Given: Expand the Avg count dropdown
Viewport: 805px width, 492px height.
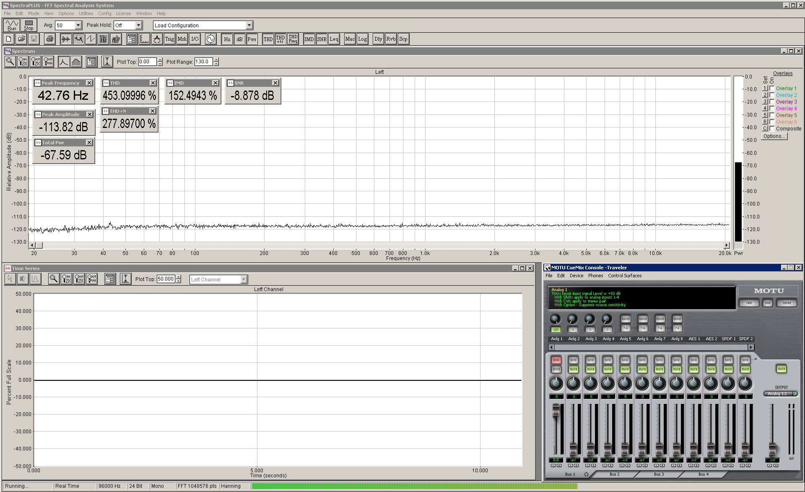Looking at the screenshot, I should (78, 26).
